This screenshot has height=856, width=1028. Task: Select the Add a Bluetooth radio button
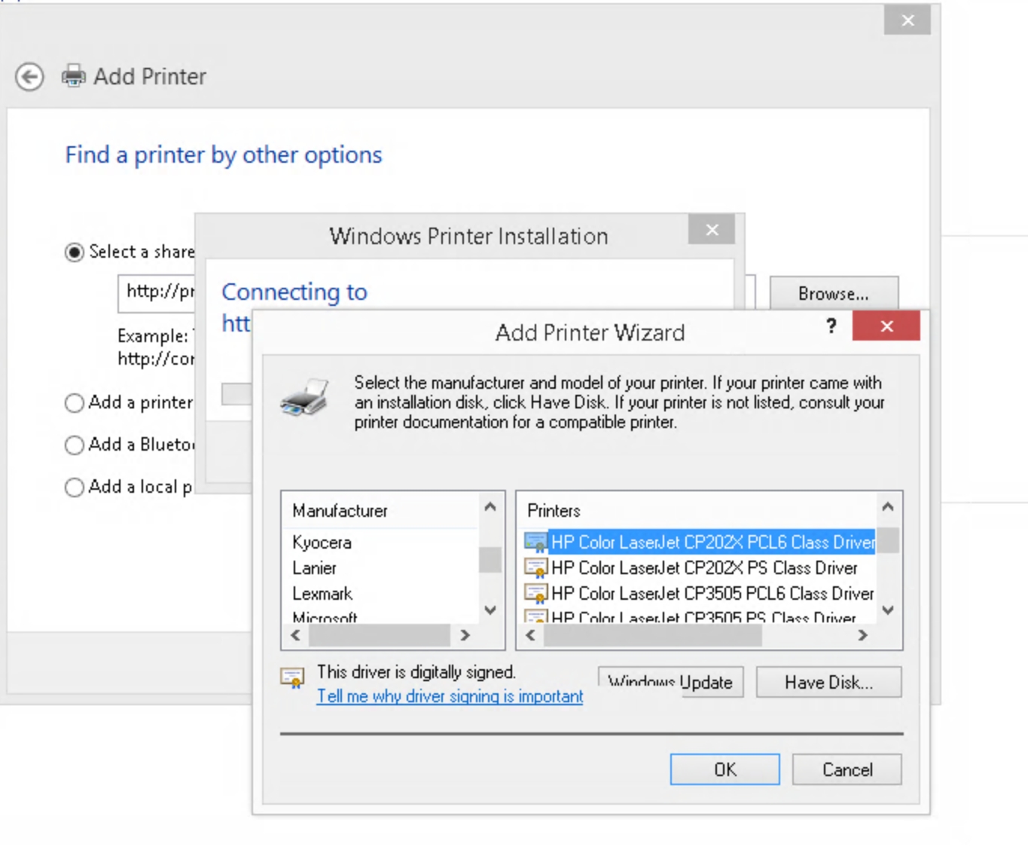(74, 445)
